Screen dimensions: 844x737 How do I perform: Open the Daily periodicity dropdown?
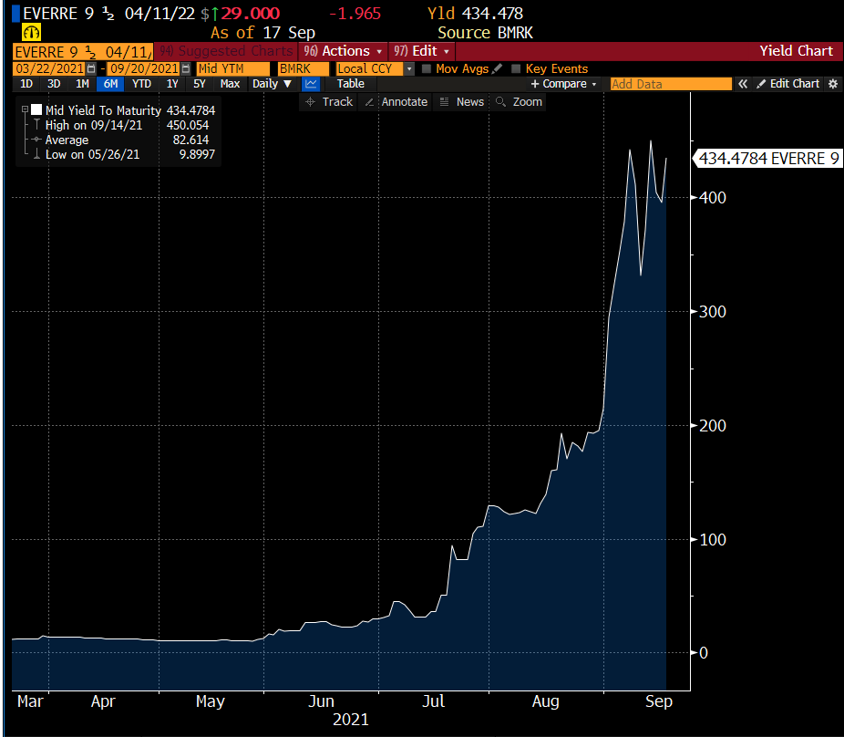[272, 84]
